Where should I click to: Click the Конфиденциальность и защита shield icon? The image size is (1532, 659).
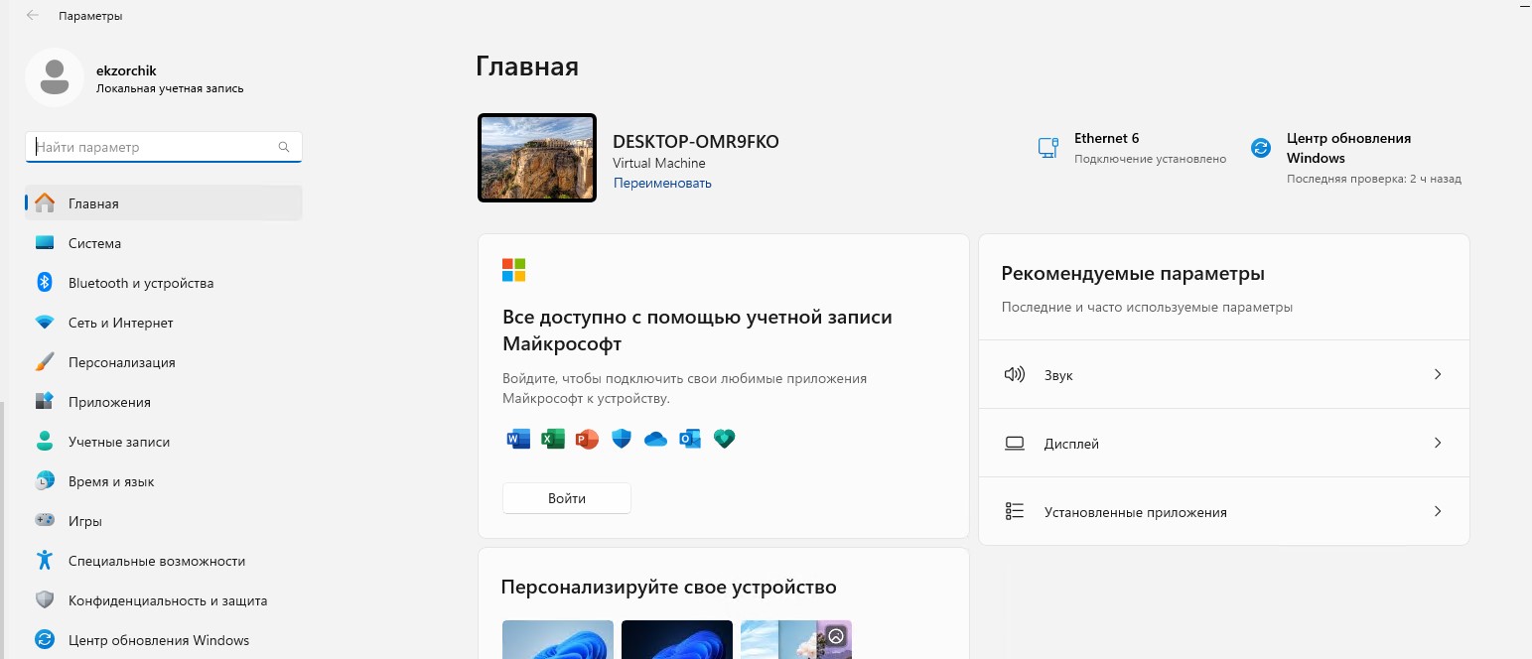(x=44, y=600)
